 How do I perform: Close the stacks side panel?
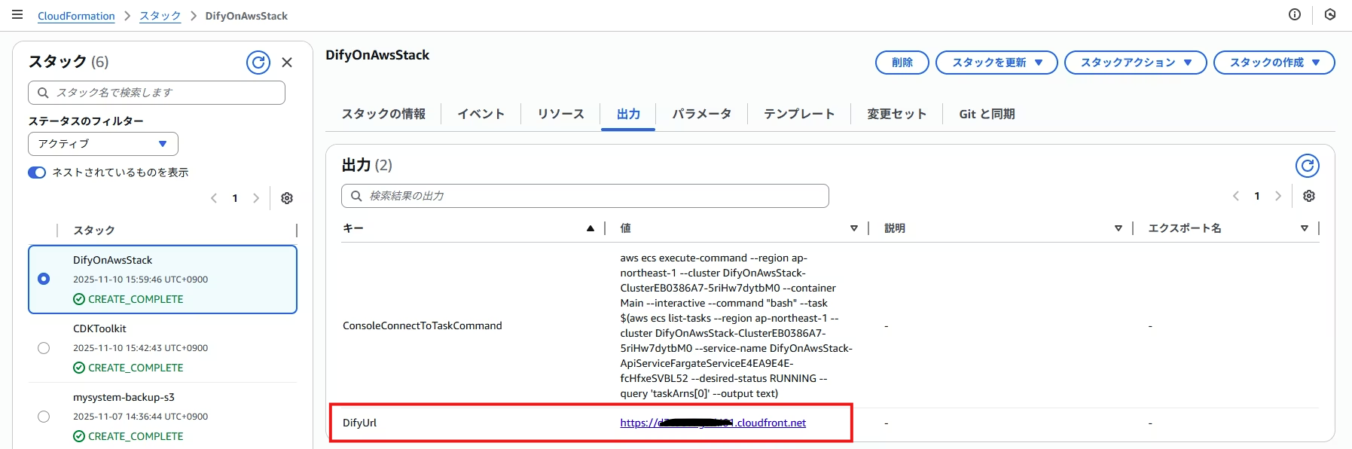click(x=287, y=63)
